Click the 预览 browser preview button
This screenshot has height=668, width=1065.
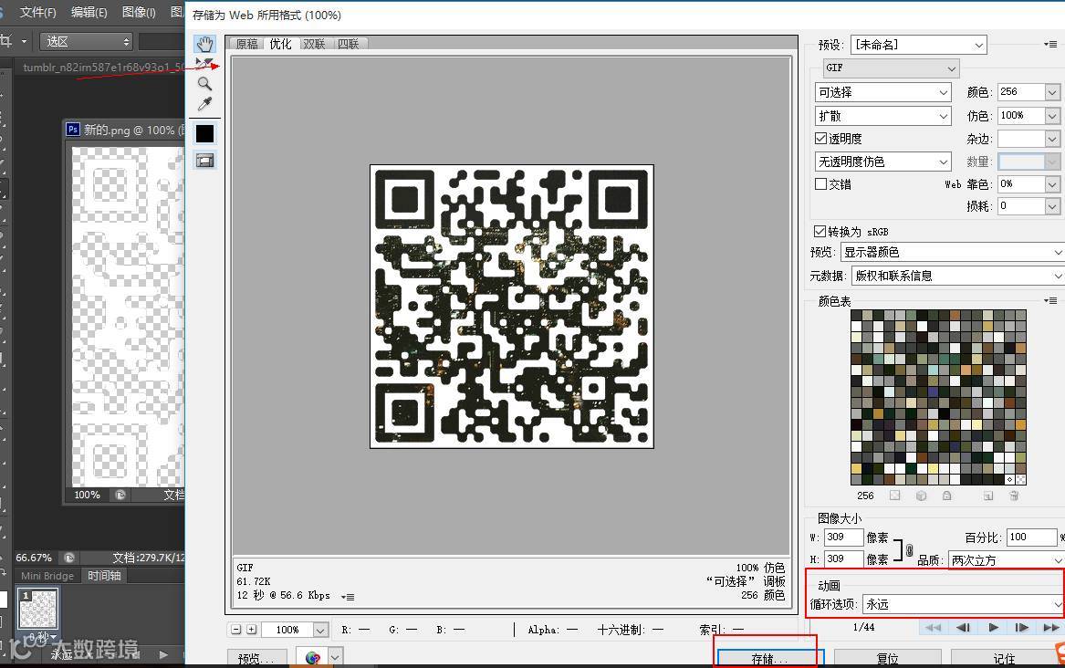[256, 658]
